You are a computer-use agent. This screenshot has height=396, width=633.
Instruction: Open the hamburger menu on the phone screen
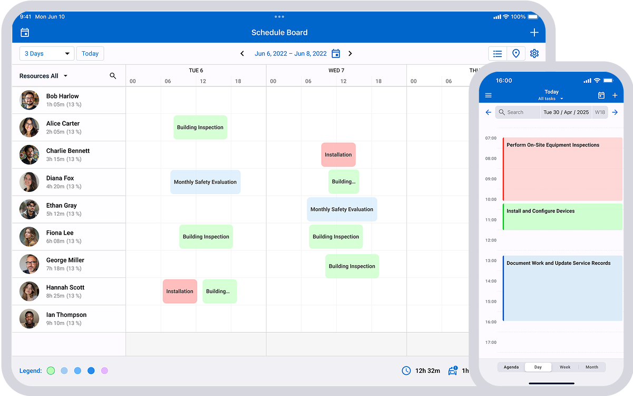(x=488, y=95)
